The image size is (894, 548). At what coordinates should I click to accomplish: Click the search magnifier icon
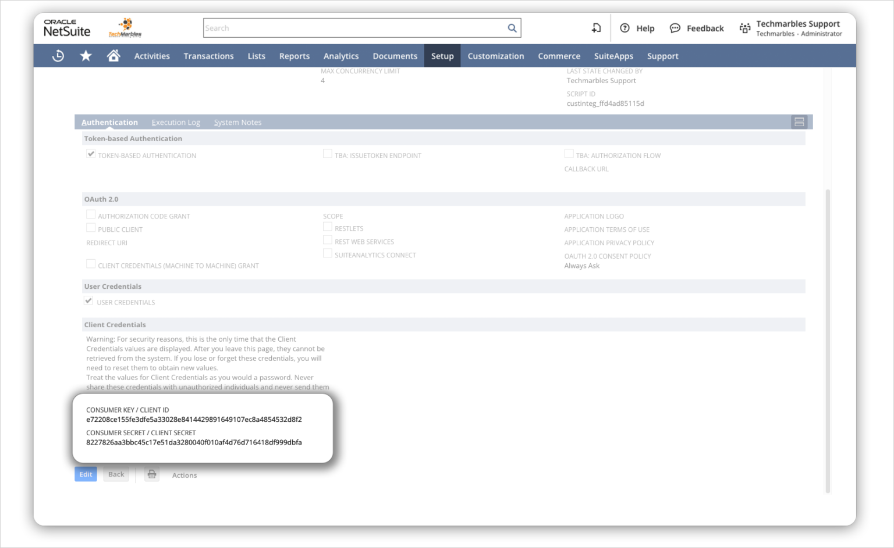(x=512, y=28)
